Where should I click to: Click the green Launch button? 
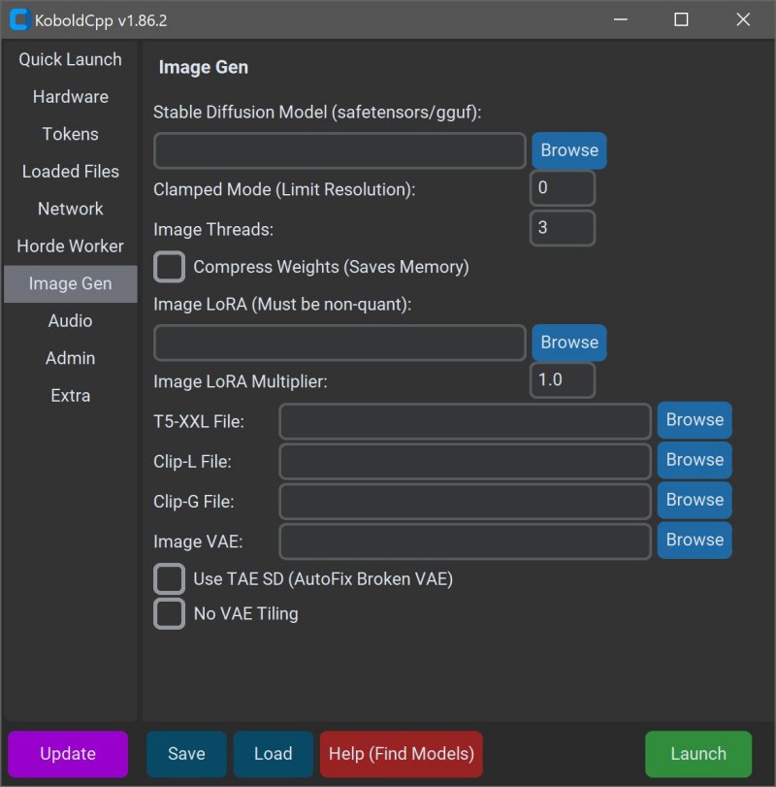click(698, 754)
